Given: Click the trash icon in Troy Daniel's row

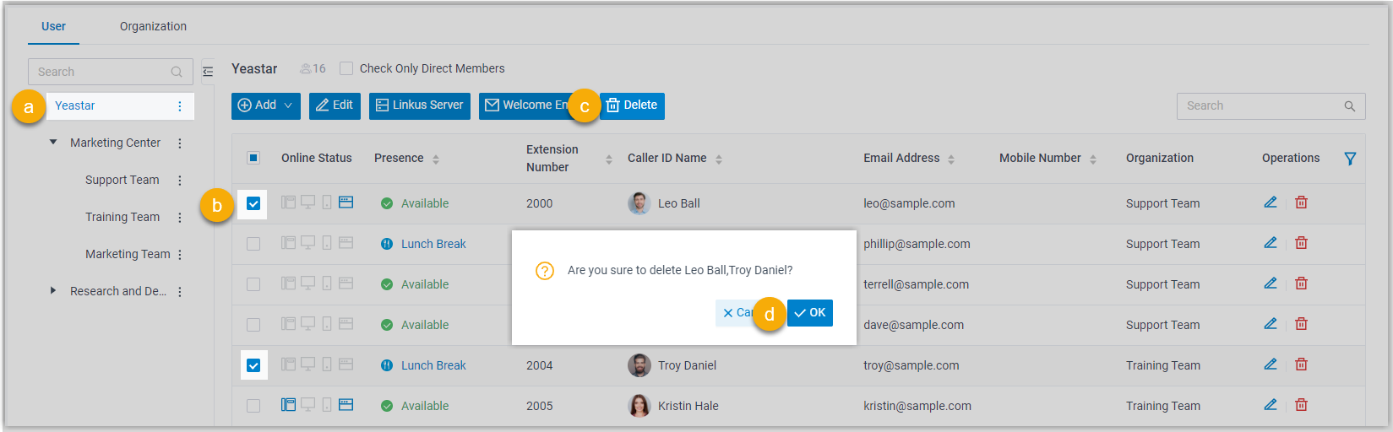Looking at the screenshot, I should point(1301,364).
